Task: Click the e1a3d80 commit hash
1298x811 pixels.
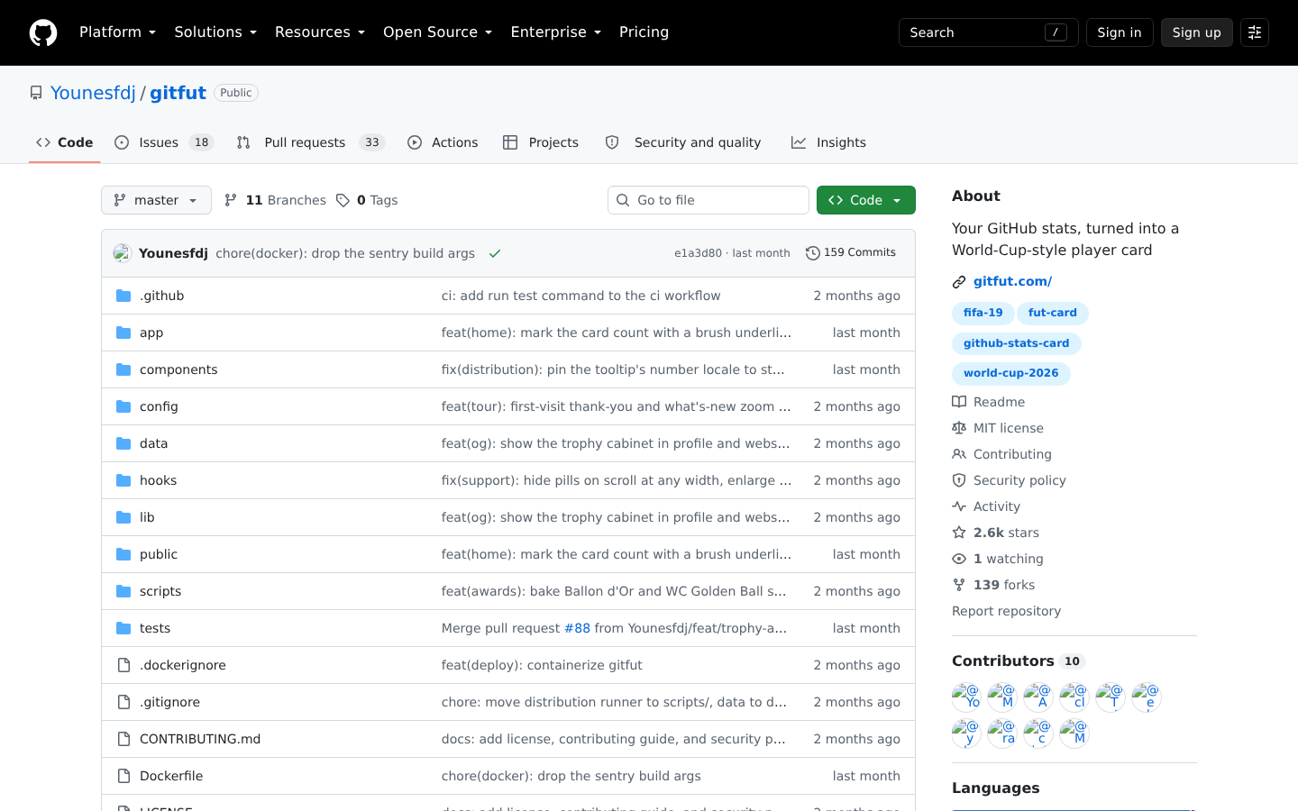Action: point(698,253)
